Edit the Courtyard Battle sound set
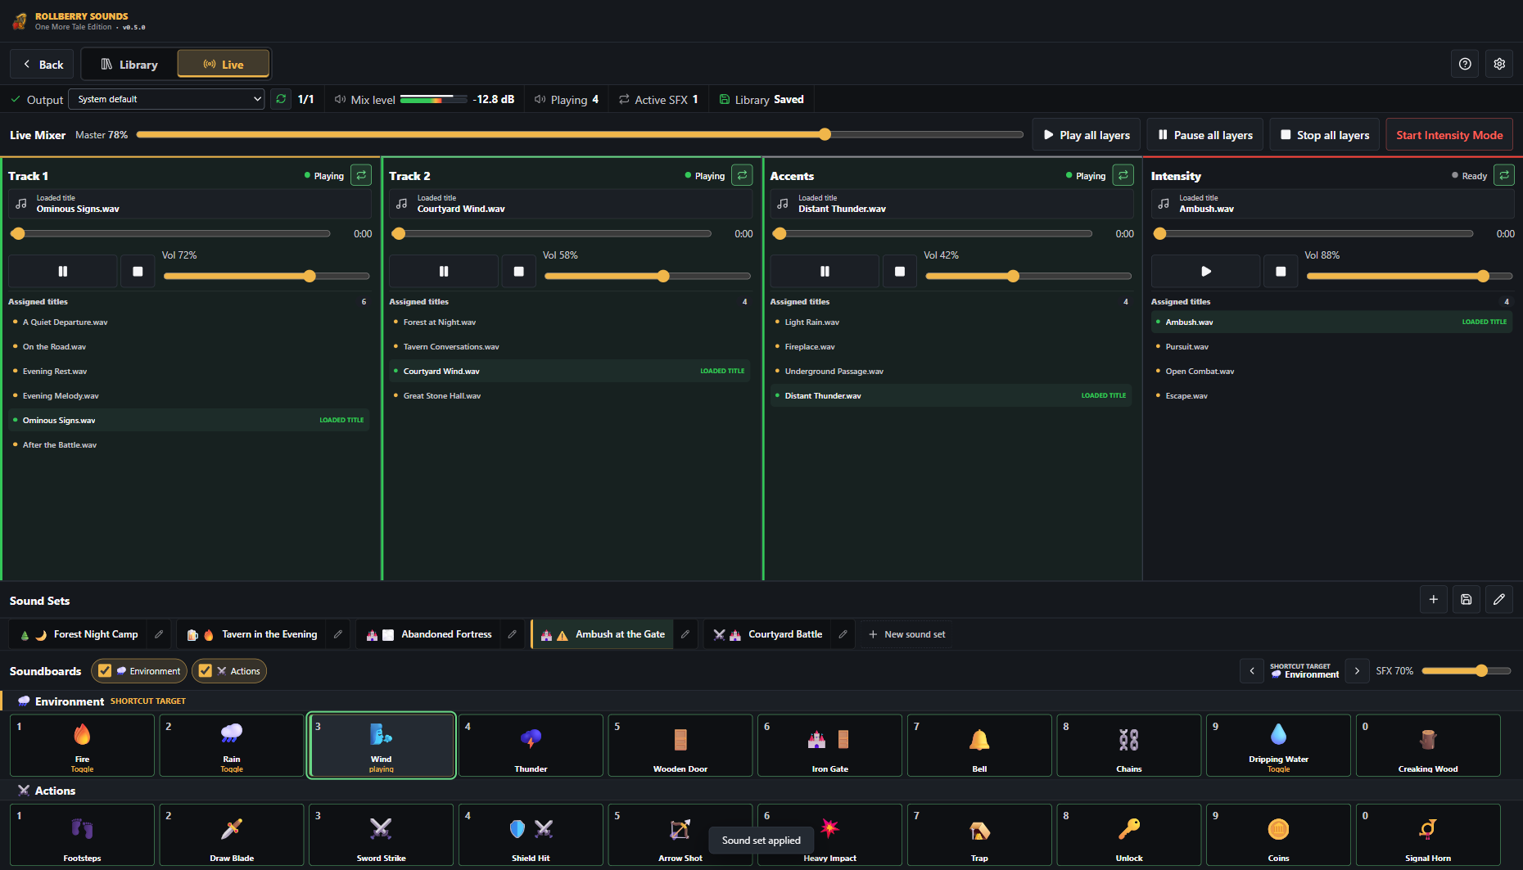The height and width of the screenshot is (870, 1523). click(843, 634)
